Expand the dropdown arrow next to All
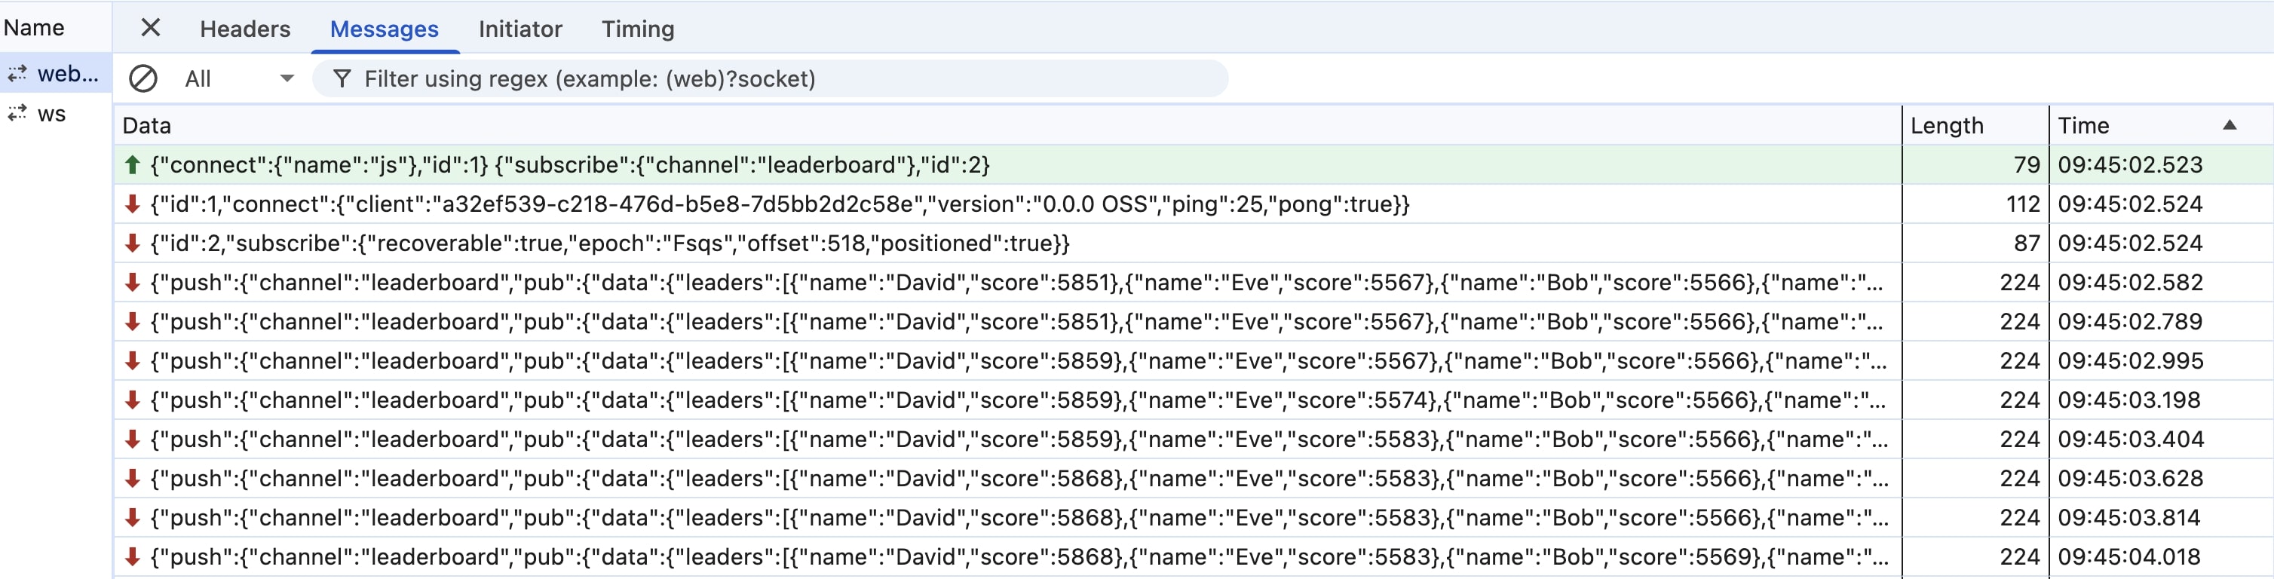The width and height of the screenshot is (2274, 579). (287, 78)
